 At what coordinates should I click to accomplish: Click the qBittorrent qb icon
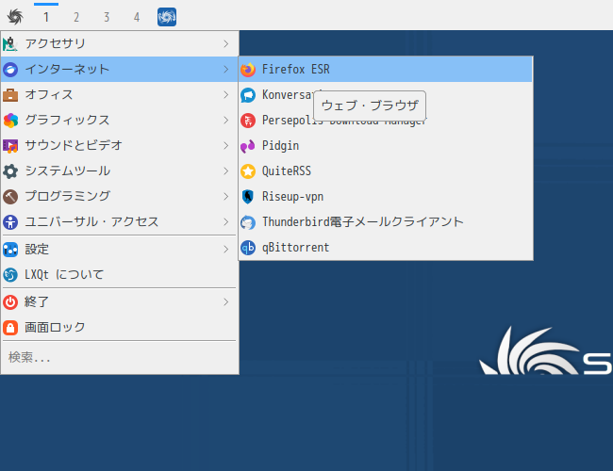248,247
